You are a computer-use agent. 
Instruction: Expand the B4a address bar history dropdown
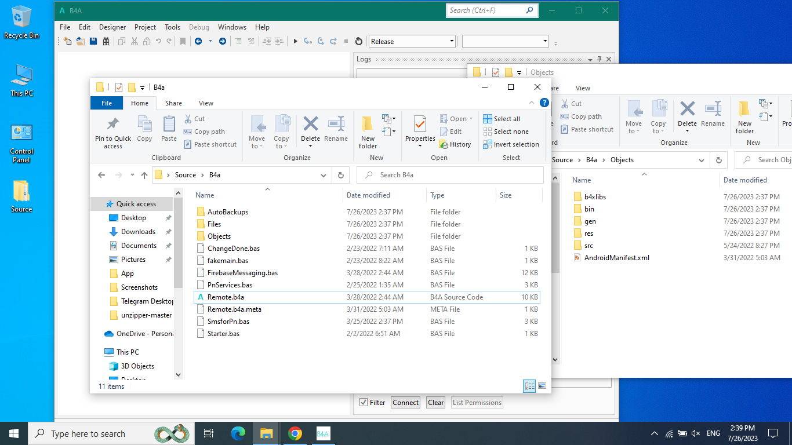click(324, 175)
